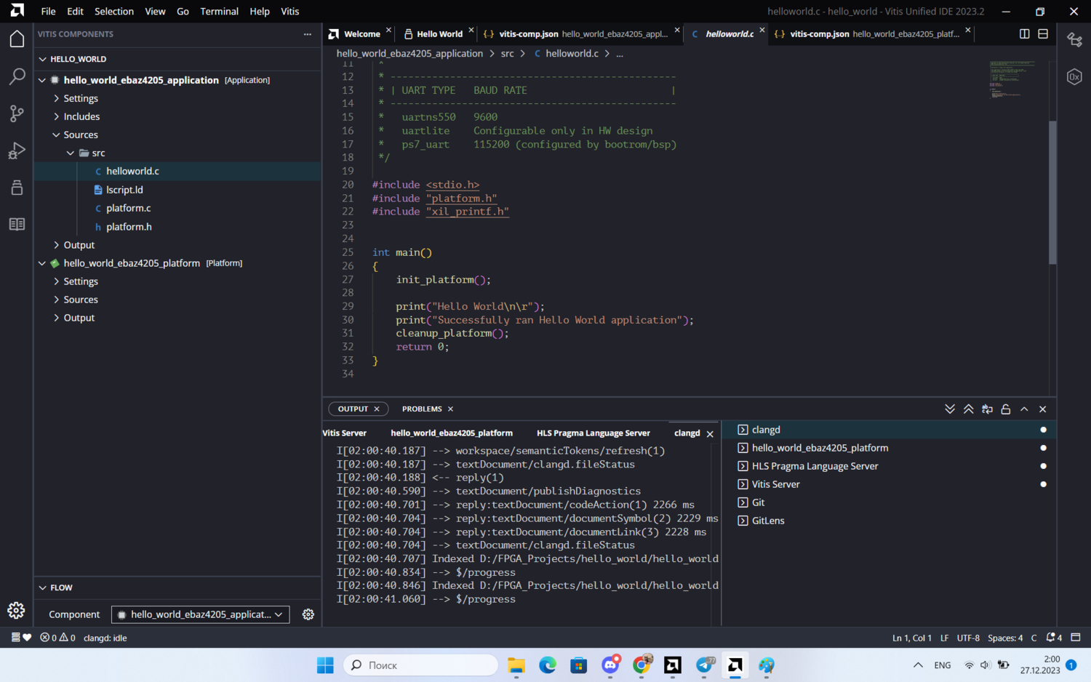Open the Debug view in activity bar

tap(17, 151)
